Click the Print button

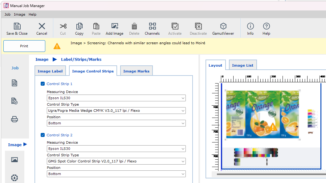(x=24, y=46)
